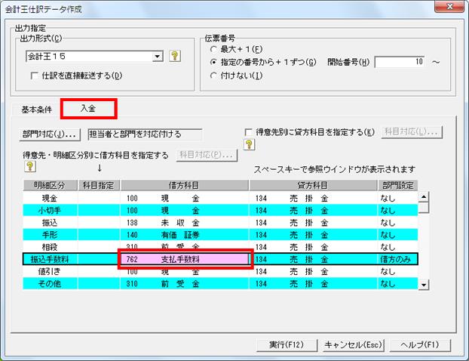Select the 振込 row in 明細区分
Screen dimensions: 469x361
(50, 223)
